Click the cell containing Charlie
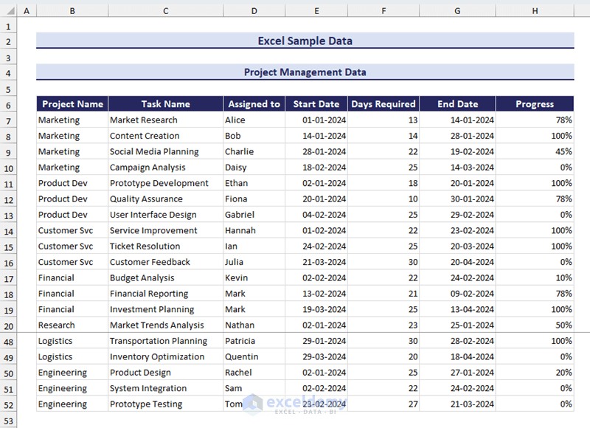The height and width of the screenshot is (428, 590). click(254, 152)
